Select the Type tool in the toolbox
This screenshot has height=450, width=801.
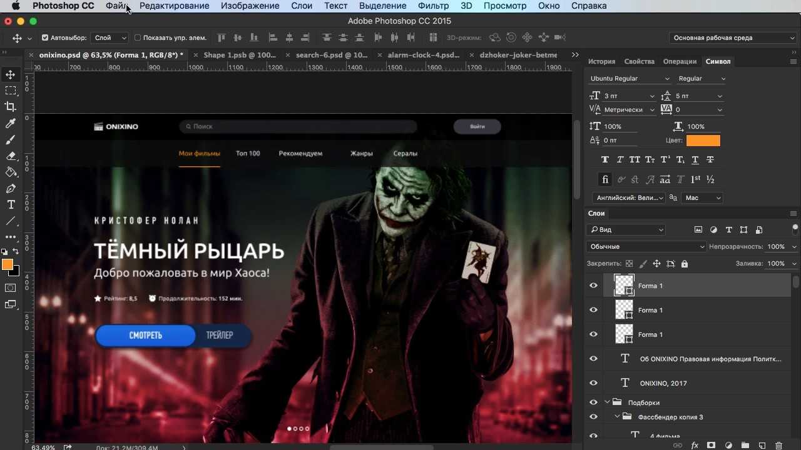(x=11, y=204)
